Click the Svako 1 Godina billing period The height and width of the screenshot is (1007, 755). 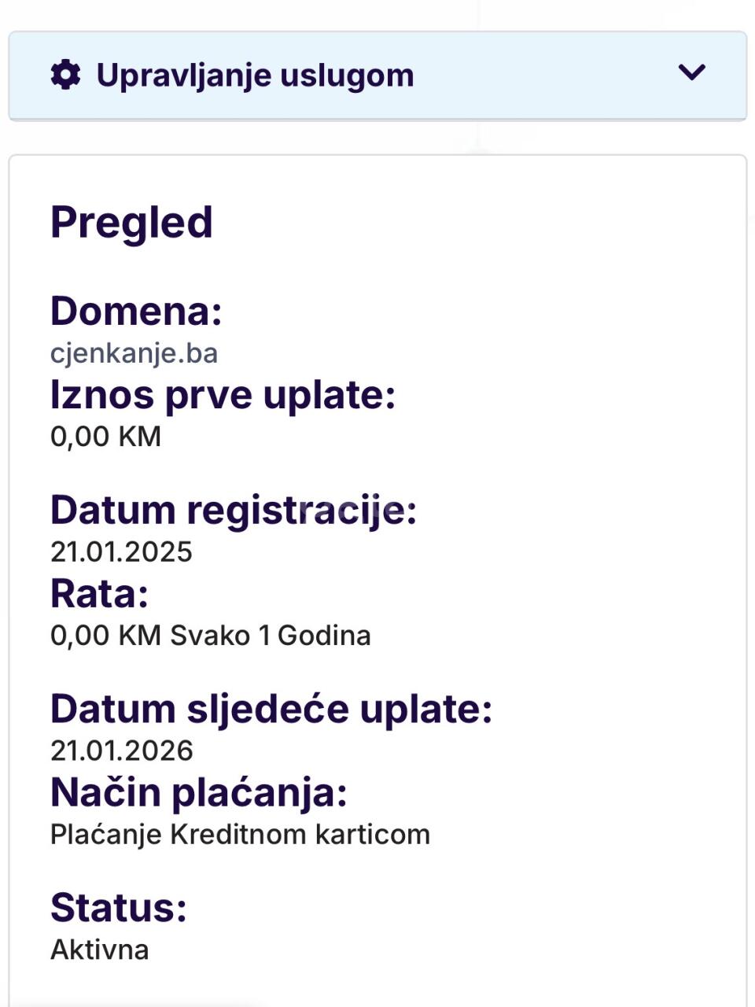tap(271, 635)
